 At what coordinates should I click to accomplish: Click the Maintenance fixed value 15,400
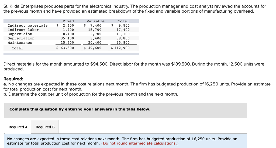pyautogui.click(x=67, y=42)
